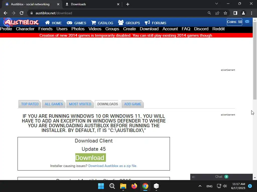This screenshot has width=257, height=192.
Task: Click the page vertical scrollbar thumb
Action: point(255,60)
